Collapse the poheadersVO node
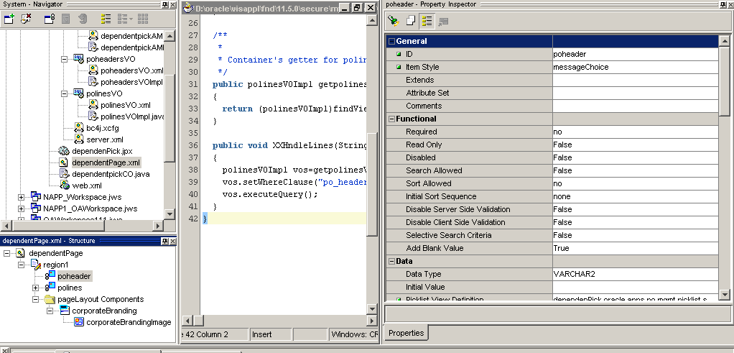The width and height of the screenshot is (734, 353). [x=64, y=60]
